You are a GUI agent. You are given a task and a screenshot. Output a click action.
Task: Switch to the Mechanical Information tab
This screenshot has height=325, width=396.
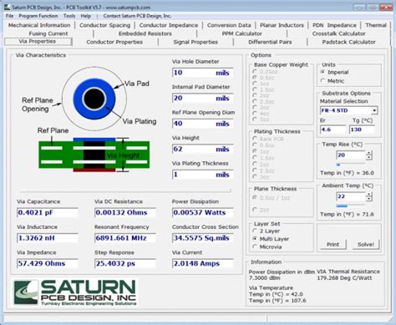click(x=39, y=25)
